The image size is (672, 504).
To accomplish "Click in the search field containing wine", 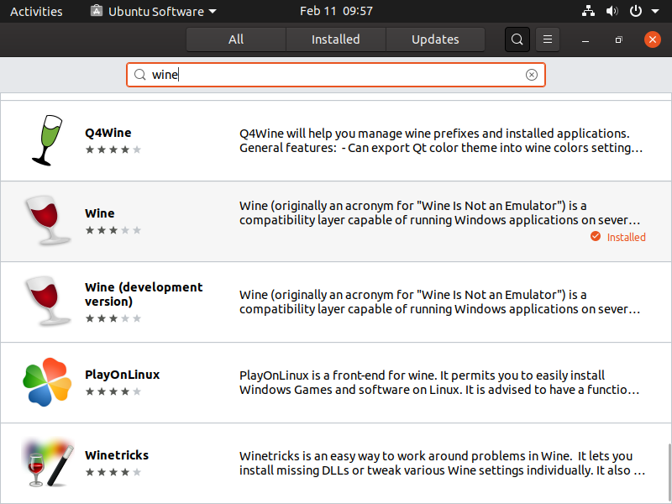I will click(336, 75).
